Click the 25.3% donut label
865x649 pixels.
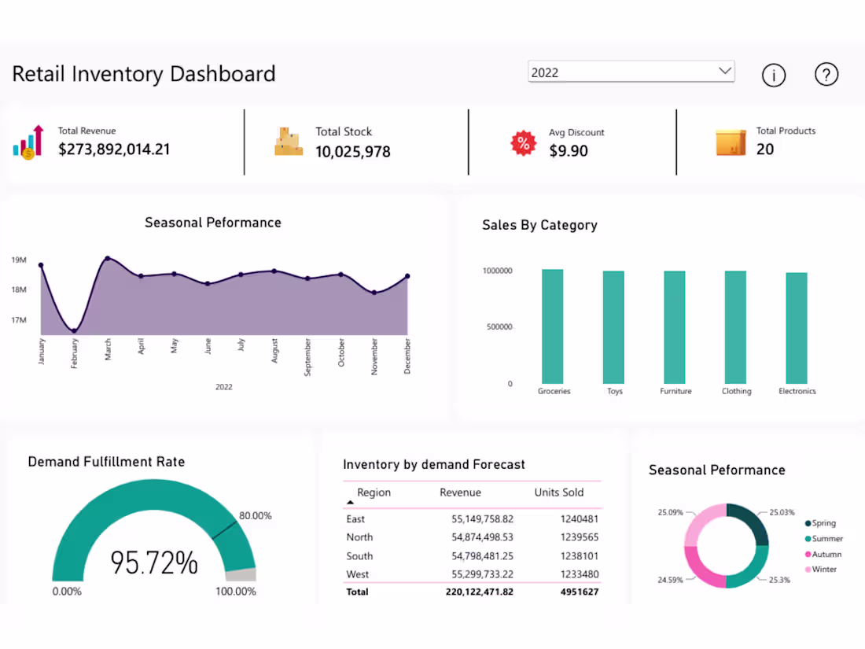click(x=779, y=580)
